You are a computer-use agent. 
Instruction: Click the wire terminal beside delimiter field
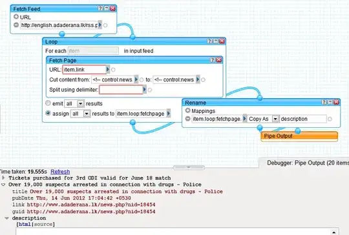point(150,90)
